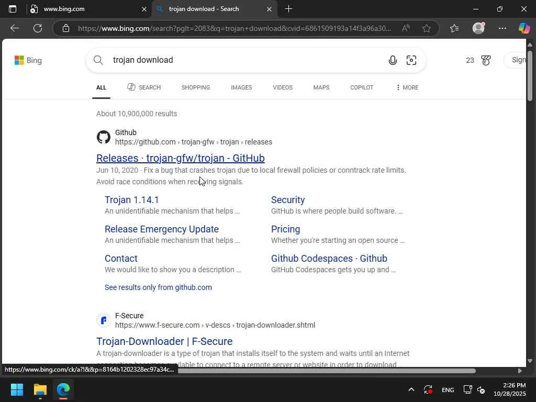Open Microsoft Rewards medal icon

(486, 60)
